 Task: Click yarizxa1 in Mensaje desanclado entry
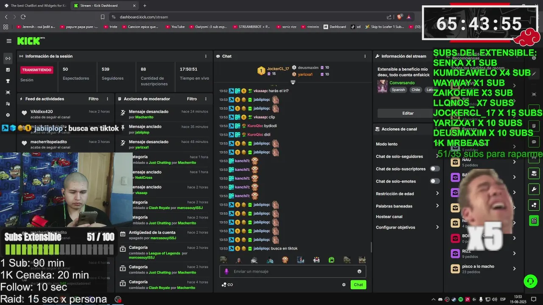[x=142, y=147]
